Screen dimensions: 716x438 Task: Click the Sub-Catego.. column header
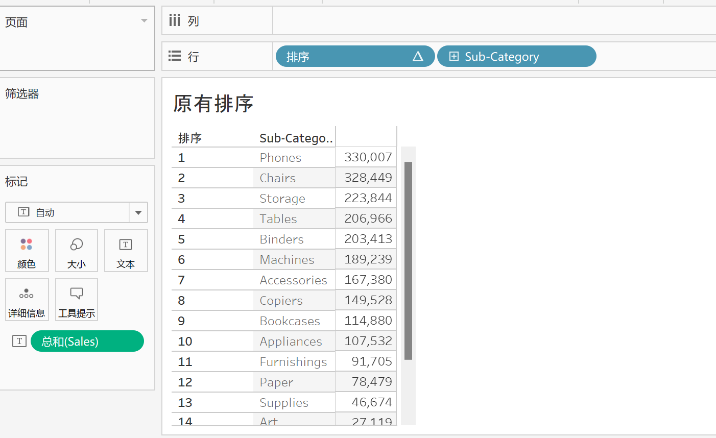click(296, 138)
